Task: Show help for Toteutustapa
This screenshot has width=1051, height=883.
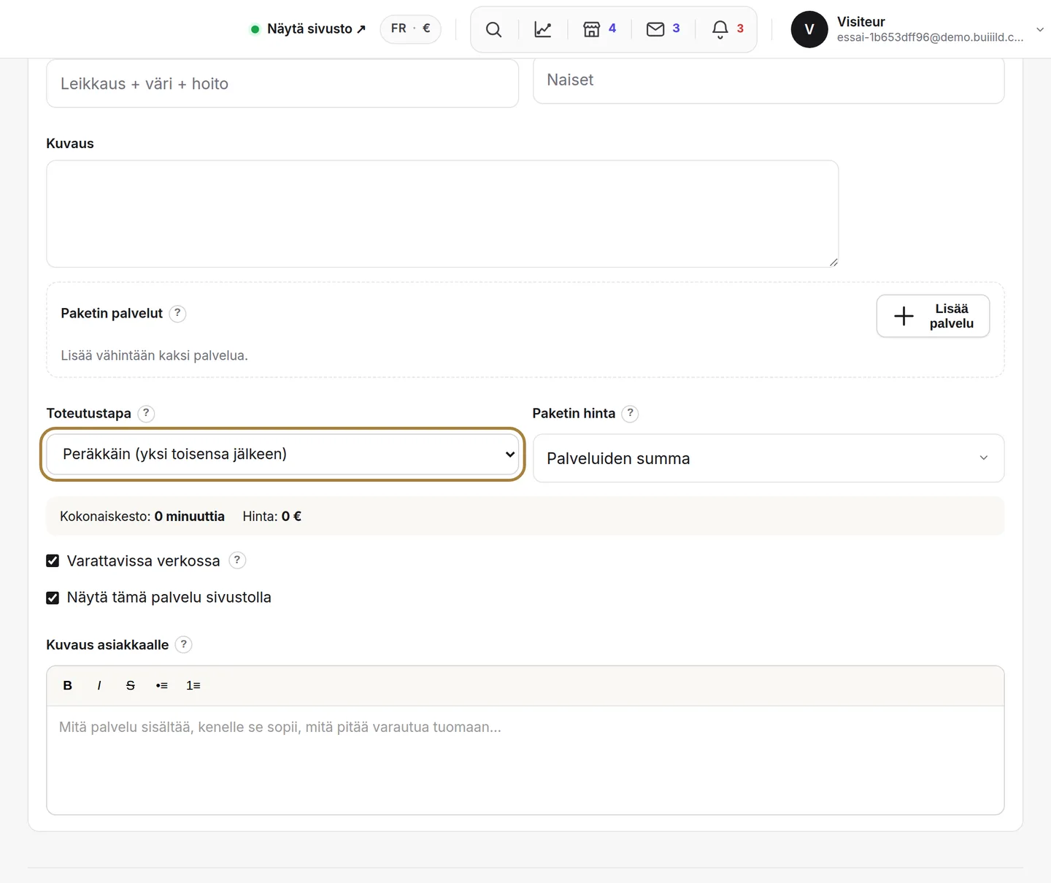Action: [x=146, y=413]
